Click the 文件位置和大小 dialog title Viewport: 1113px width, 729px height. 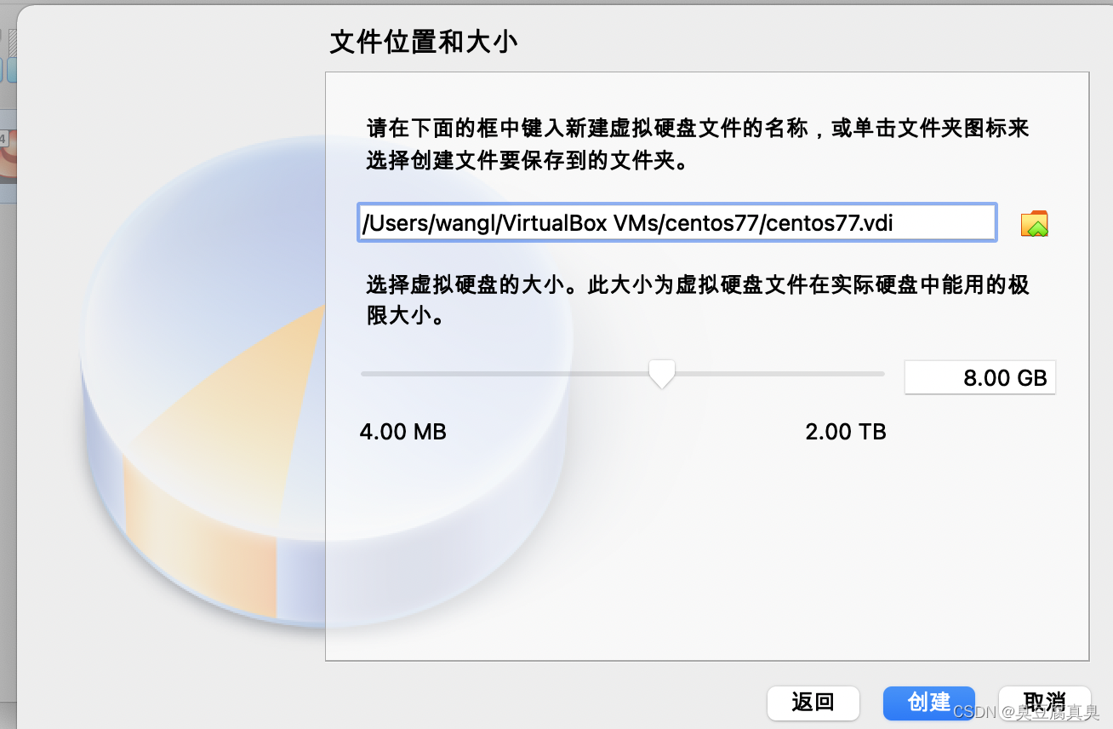[423, 41]
